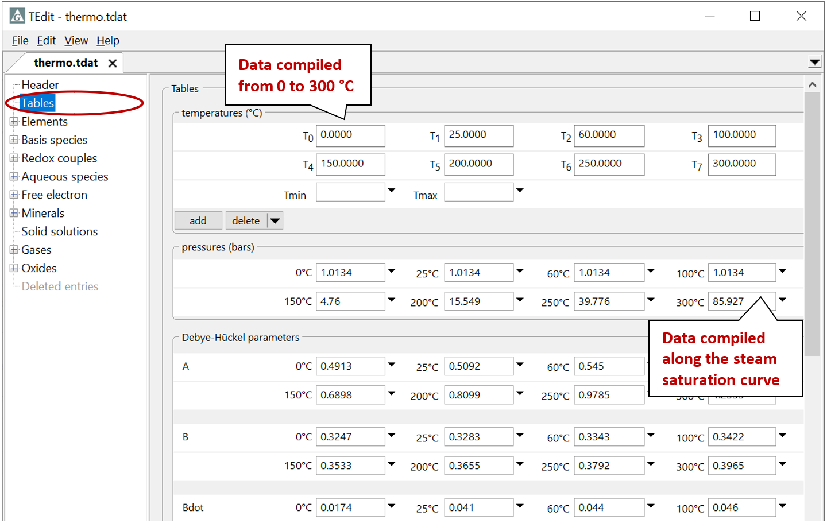Click the vertical scrollbar thumb
827x523 pixels.
[x=812, y=224]
